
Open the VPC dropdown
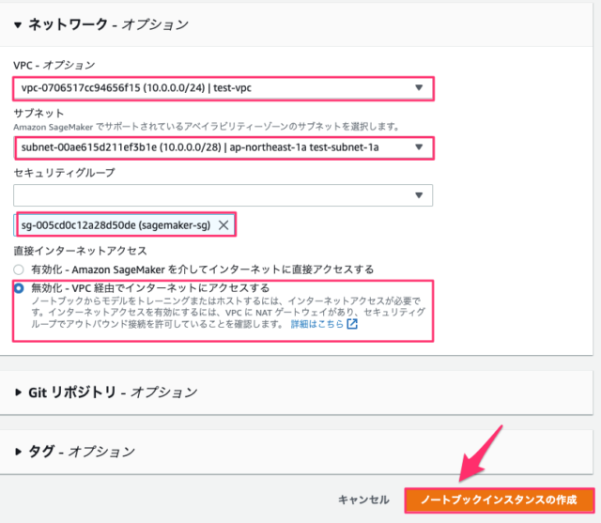tap(223, 88)
